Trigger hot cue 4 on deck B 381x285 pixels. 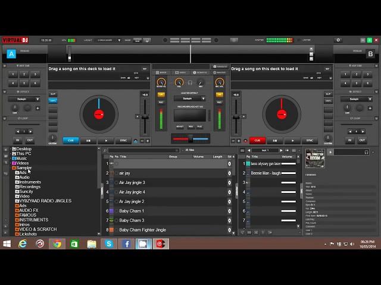click(345, 83)
